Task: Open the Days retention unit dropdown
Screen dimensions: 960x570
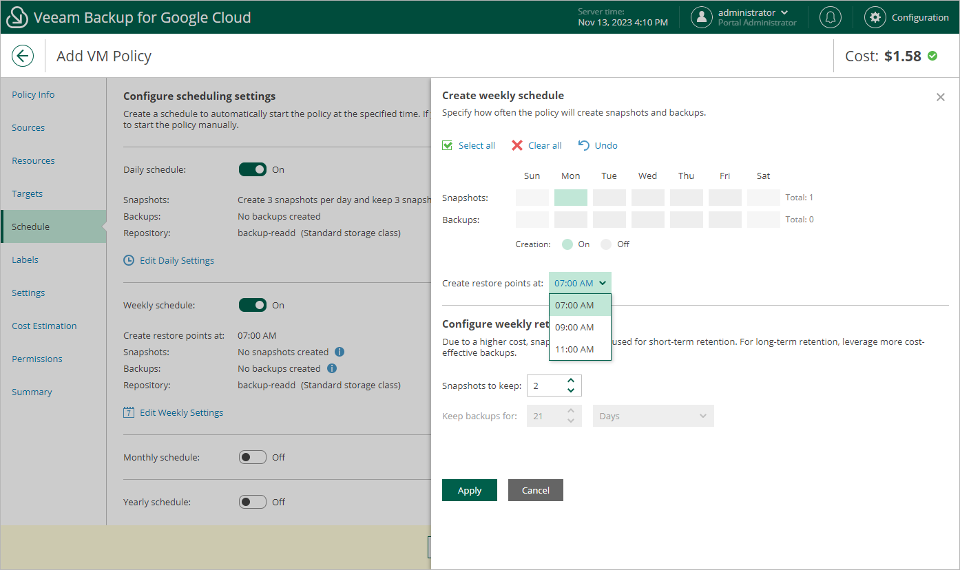Action: click(654, 416)
